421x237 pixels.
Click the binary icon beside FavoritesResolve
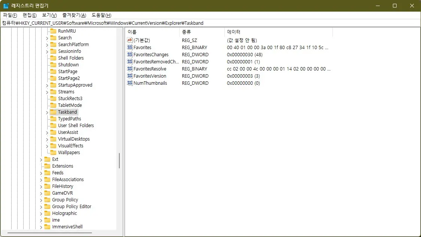click(x=130, y=69)
